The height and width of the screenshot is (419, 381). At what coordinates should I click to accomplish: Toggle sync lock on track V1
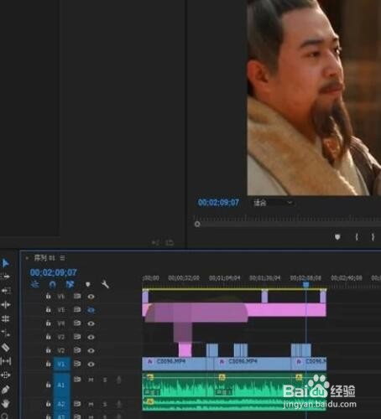[x=77, y=364]
